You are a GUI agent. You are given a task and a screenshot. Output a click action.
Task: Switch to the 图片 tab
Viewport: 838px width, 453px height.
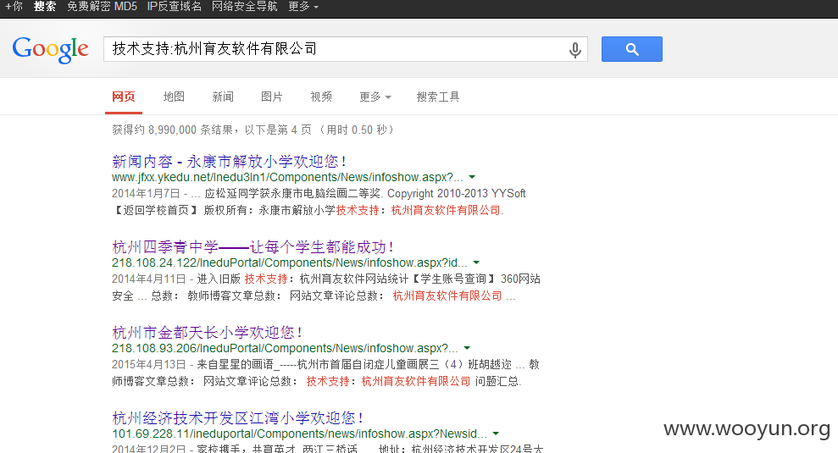(271, 97)
